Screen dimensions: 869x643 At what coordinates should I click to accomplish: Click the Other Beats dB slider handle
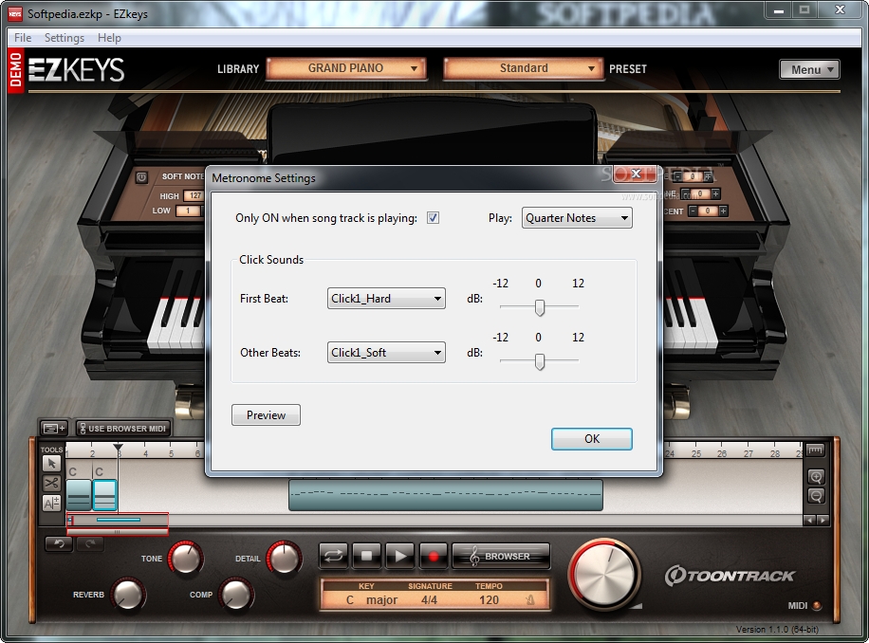(539, 361)
